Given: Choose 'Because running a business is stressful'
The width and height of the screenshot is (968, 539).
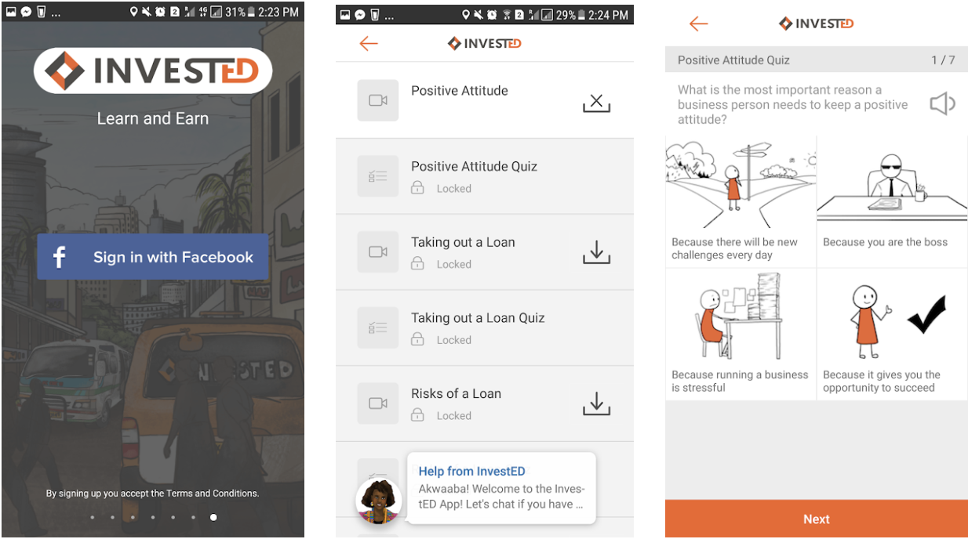Looking at the screenshot, I should click(x=741, y=335).
